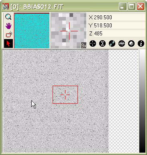The width and height of the screenshot is (147, 155).
Task: Click the grayscale gradient stretch bar
Action: tap(142, 101)
